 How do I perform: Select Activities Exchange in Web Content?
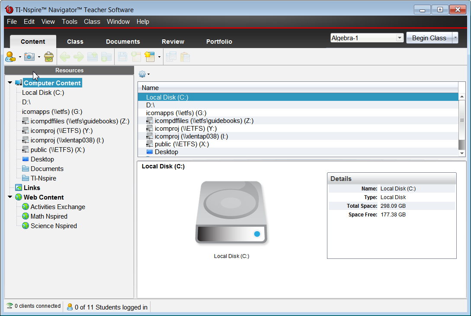(58, 207)
